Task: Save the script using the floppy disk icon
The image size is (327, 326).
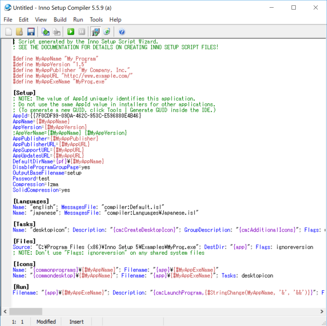Action: (x=31, y=32)
